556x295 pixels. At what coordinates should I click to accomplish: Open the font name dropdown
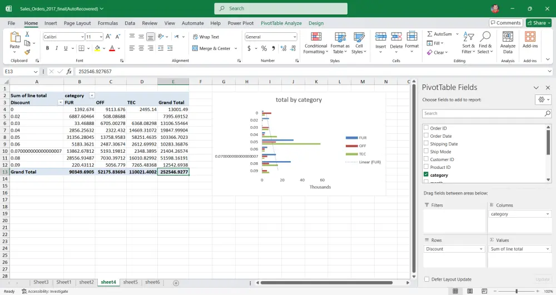[x=82, y=37]
